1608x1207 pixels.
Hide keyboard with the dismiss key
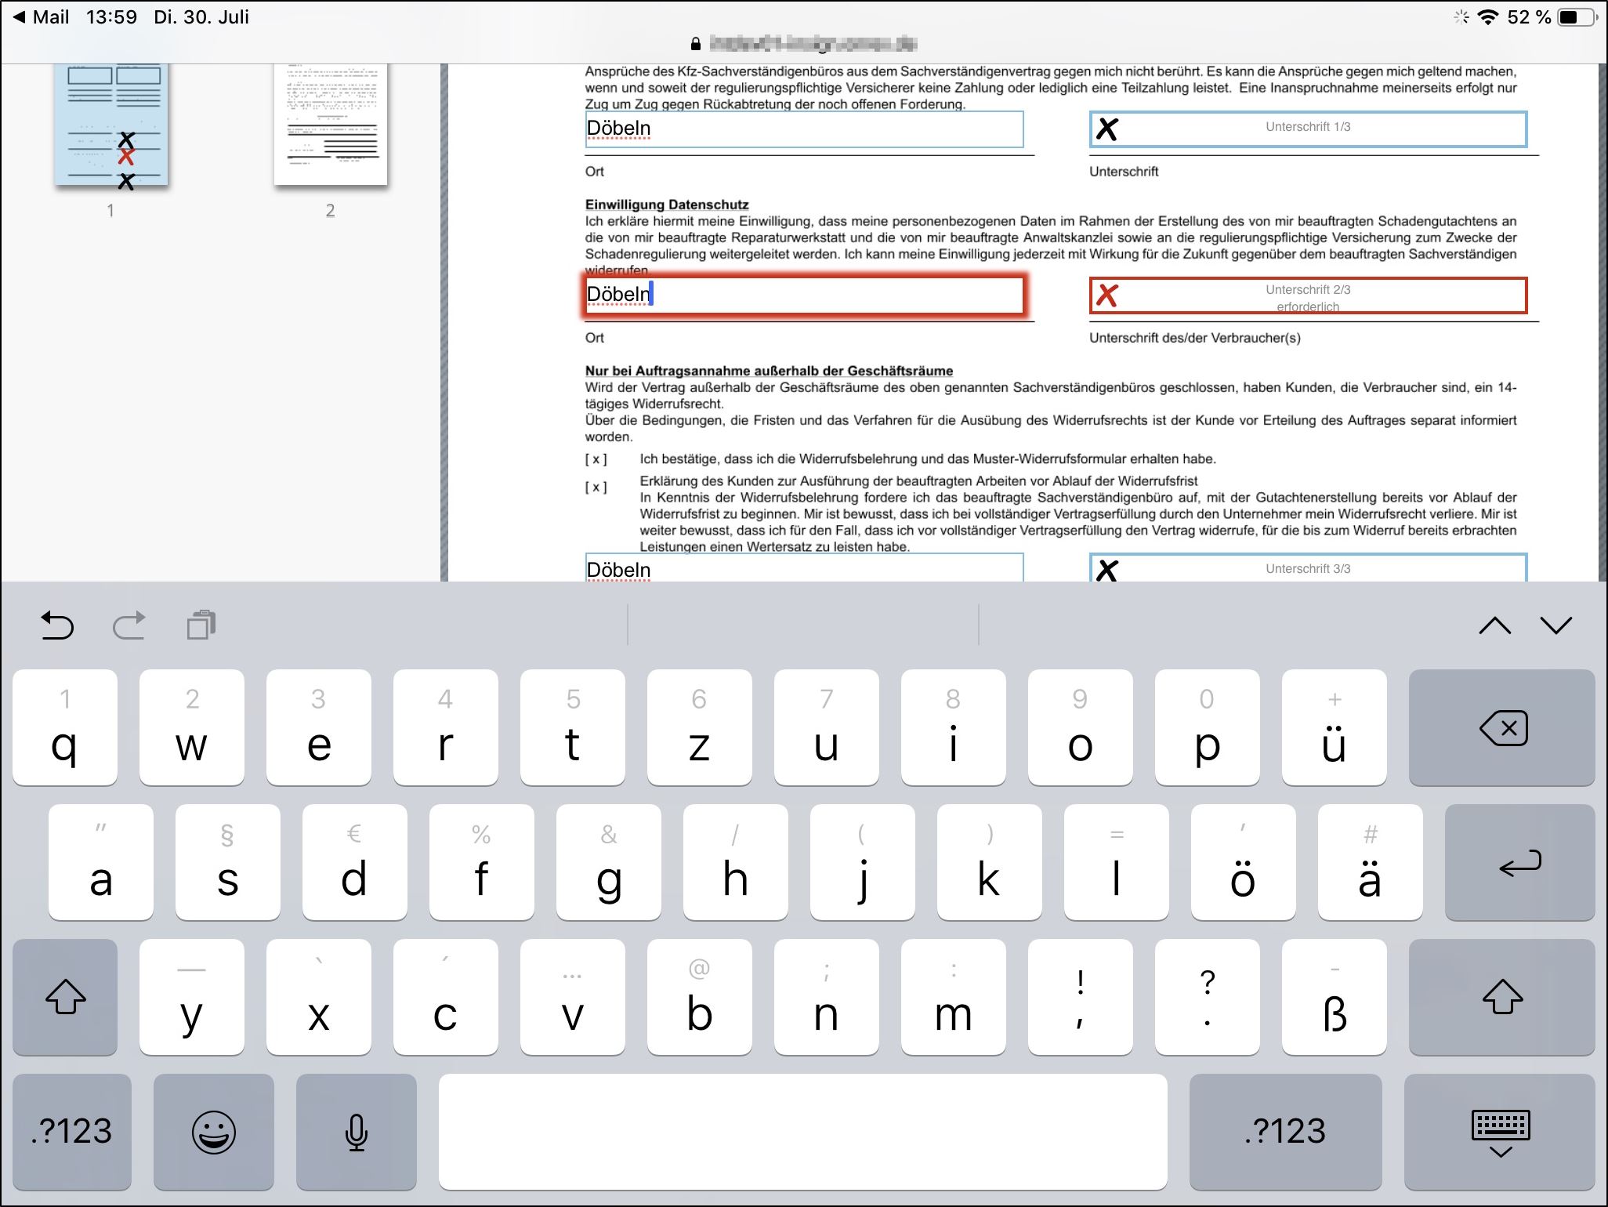(1500, 1132)
